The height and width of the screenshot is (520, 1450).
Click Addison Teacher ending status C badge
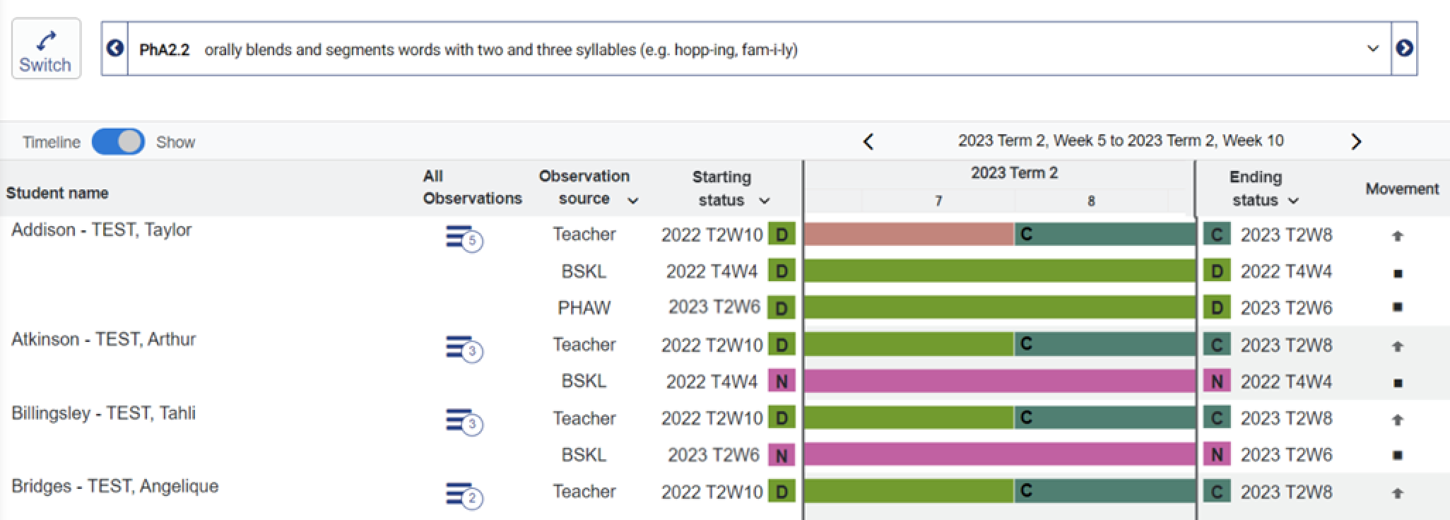coord(1217,235)
